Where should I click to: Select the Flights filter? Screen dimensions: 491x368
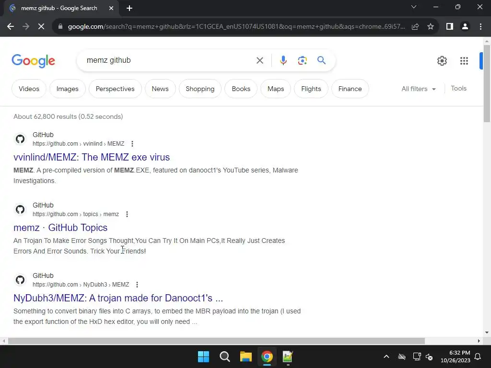[x=311, y=89]
